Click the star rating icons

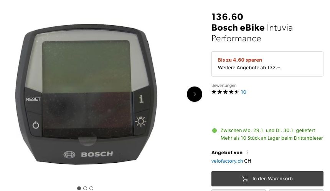(x=225, y=92)
